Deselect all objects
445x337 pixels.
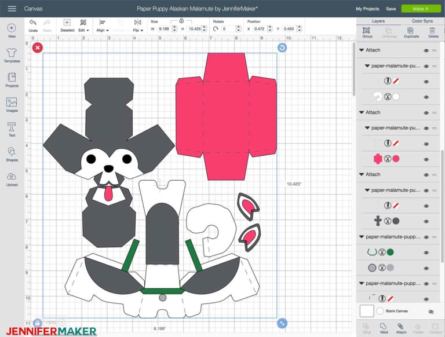point(67,25)
